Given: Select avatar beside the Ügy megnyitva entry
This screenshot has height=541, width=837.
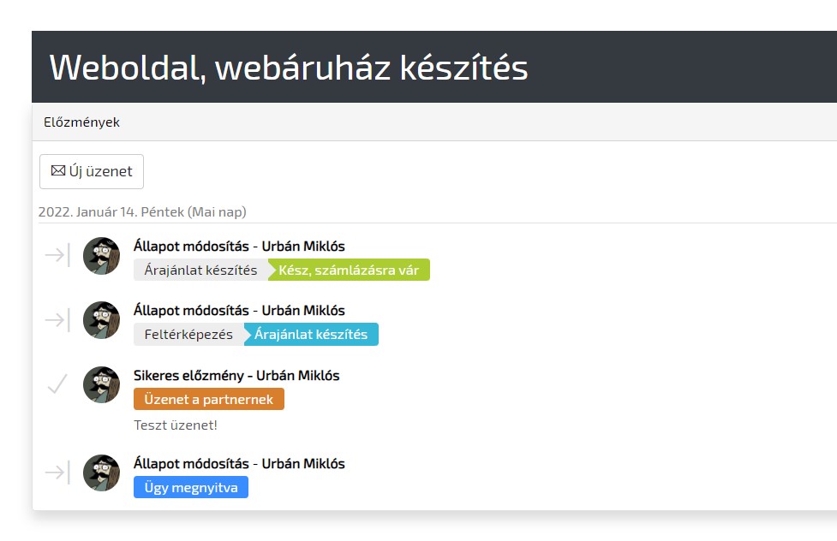Looking at the screenshot, I should pyautogui.click(x=101, y=473).
